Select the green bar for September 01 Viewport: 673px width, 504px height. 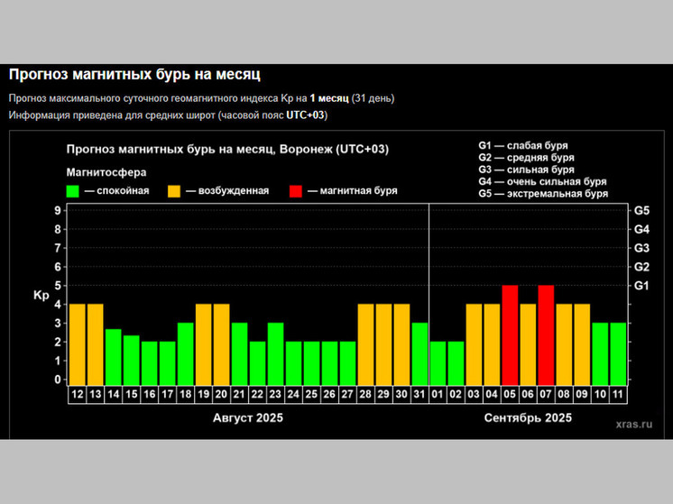[x=438, y=361]
